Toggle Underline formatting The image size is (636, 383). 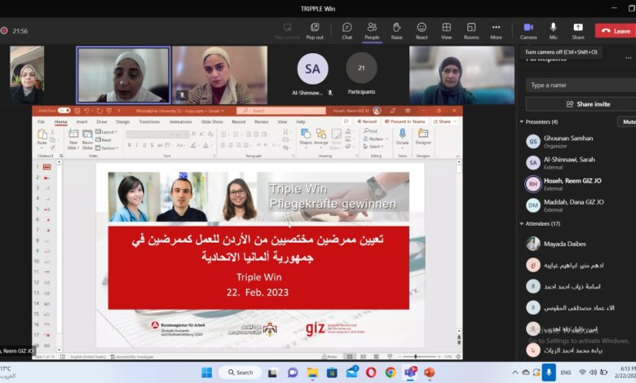(x=144, y=145)
